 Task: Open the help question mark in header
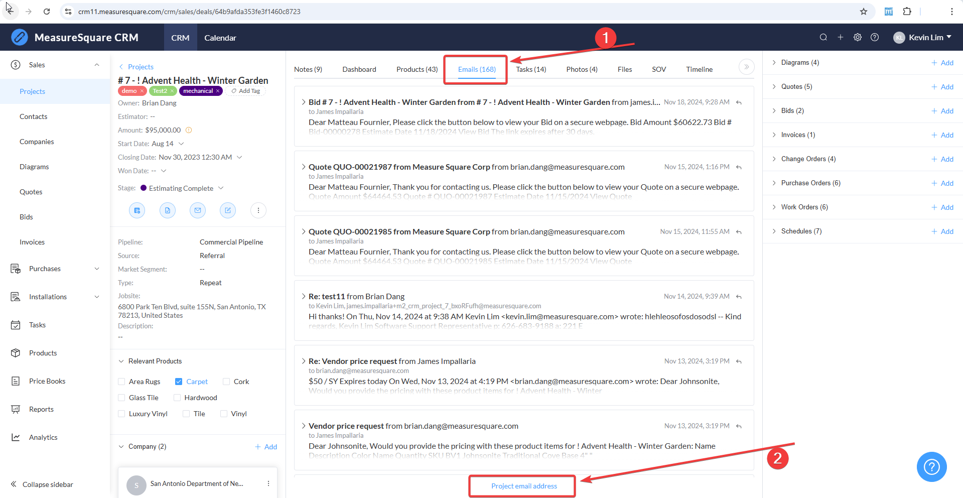pos(875,37)
